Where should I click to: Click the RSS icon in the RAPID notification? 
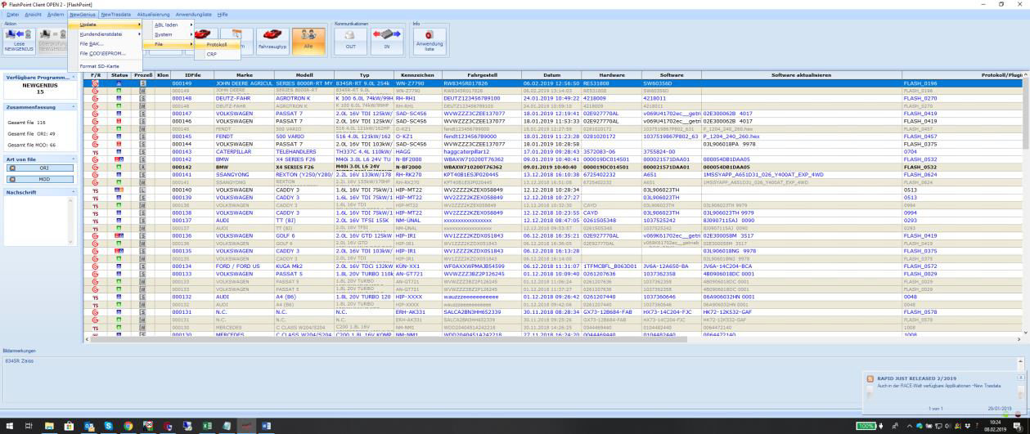(870, 378)
